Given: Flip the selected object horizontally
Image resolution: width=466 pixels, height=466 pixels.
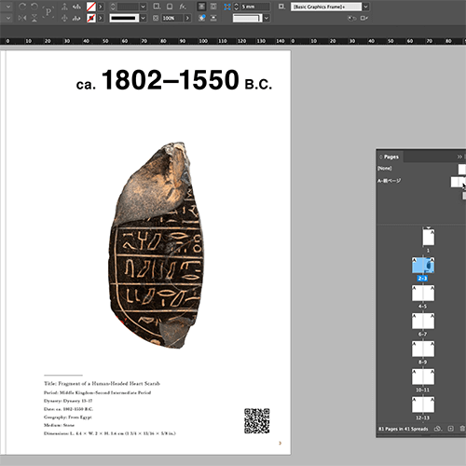Looking at the screenshot, I should [x=22, y=18].
